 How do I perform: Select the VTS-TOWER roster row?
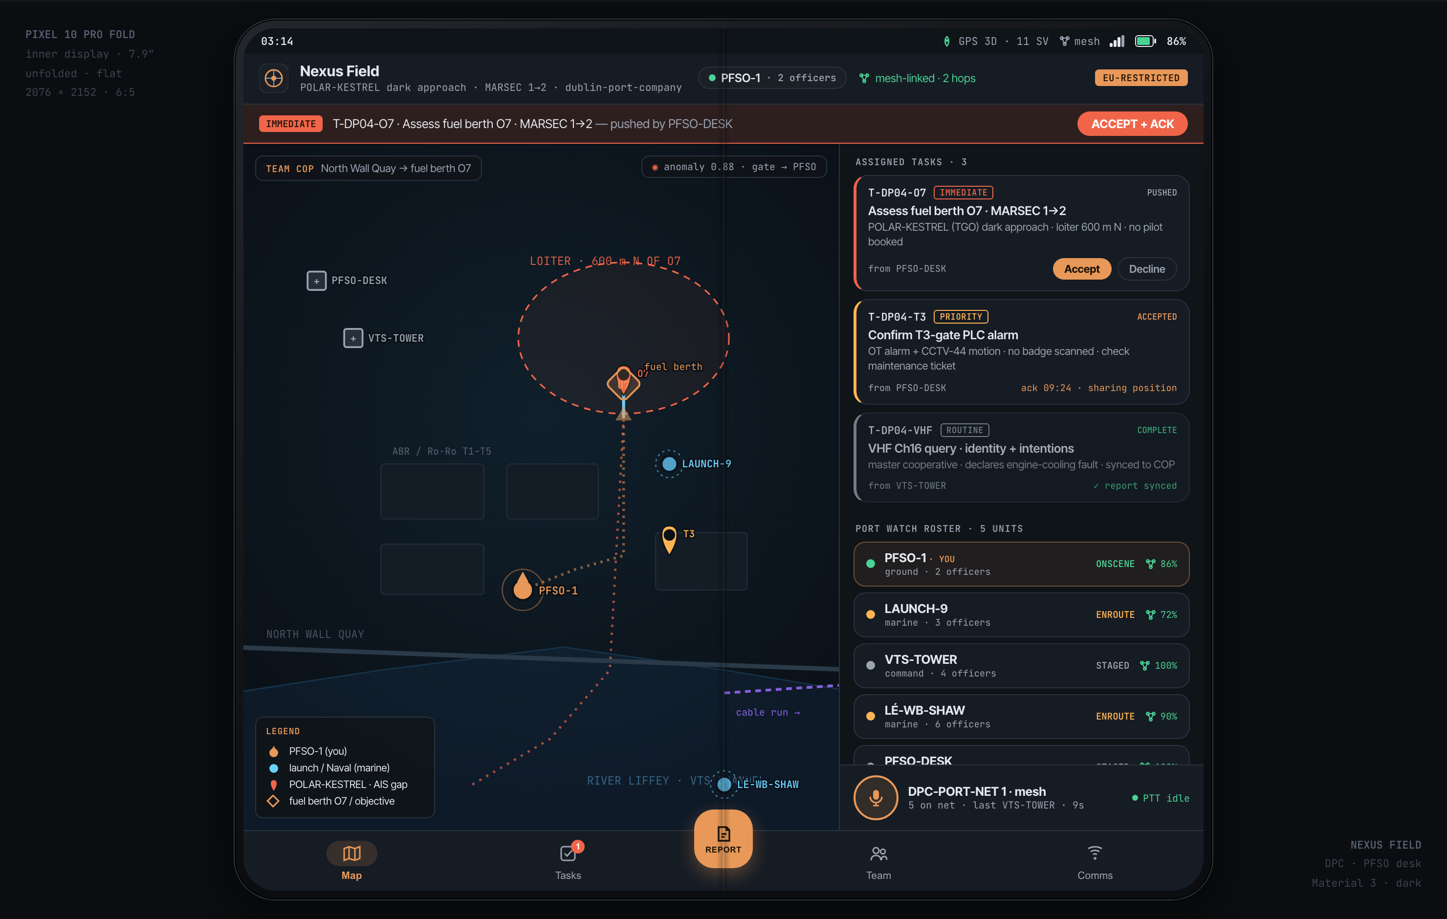click(1021, 665)
